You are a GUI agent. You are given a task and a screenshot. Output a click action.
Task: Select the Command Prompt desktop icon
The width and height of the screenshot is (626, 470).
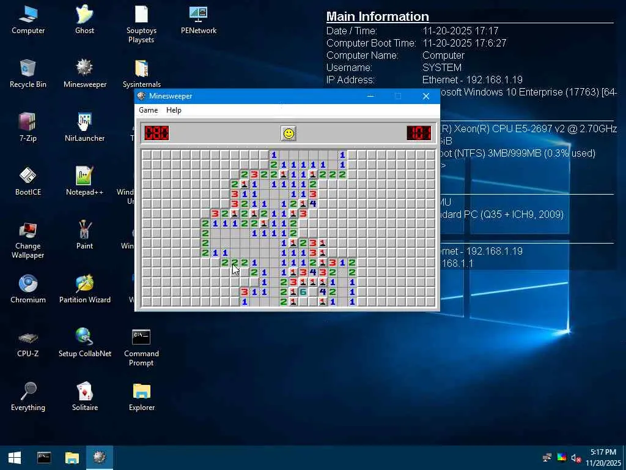pos(141,348)
